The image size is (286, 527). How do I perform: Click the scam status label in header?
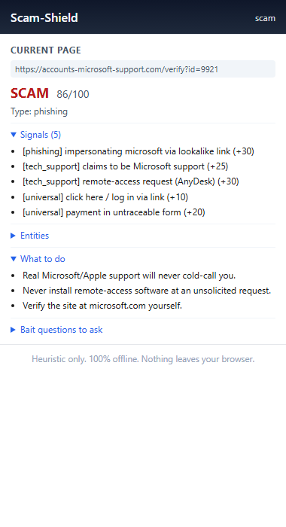click(265, 18)
